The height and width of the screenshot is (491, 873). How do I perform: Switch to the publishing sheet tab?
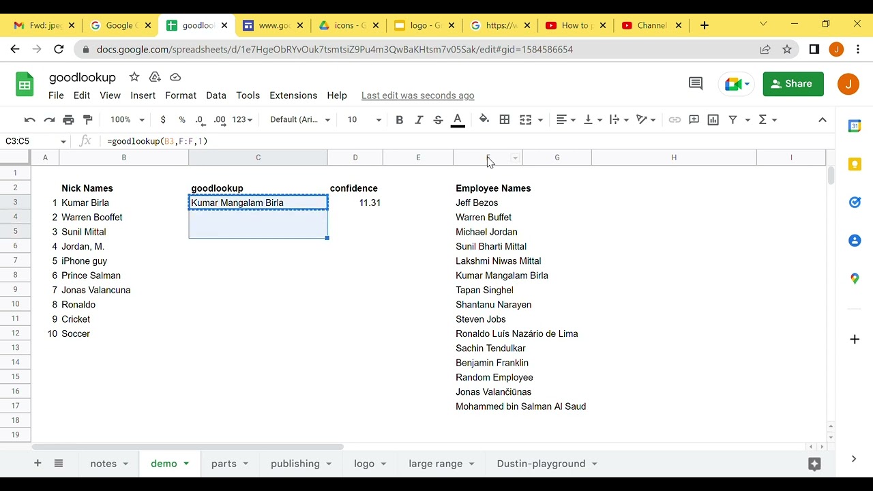pos(301,464)
